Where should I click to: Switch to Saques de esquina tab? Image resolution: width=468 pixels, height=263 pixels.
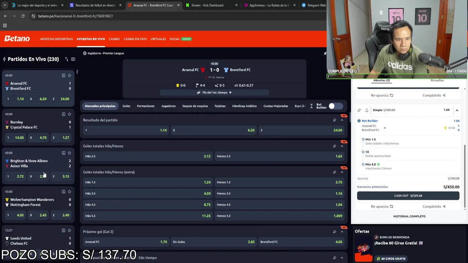pyautogui.click(x=195, y=106)
